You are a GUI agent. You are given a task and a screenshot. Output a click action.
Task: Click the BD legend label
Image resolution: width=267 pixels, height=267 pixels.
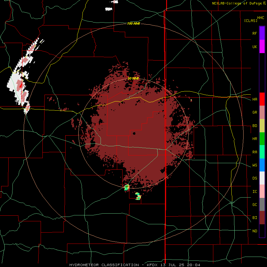point(255,126)
